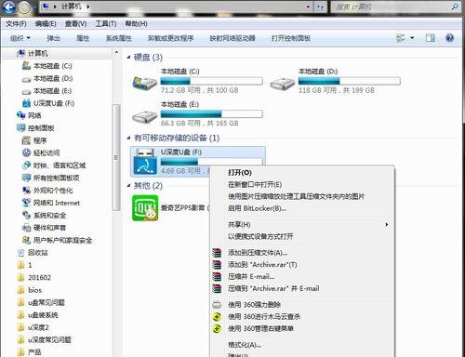This screenshot has height=357, width=465.
Task: Click the WinRAR icon beside 添加到压缩文件(A)...
Action: point(217,253)
